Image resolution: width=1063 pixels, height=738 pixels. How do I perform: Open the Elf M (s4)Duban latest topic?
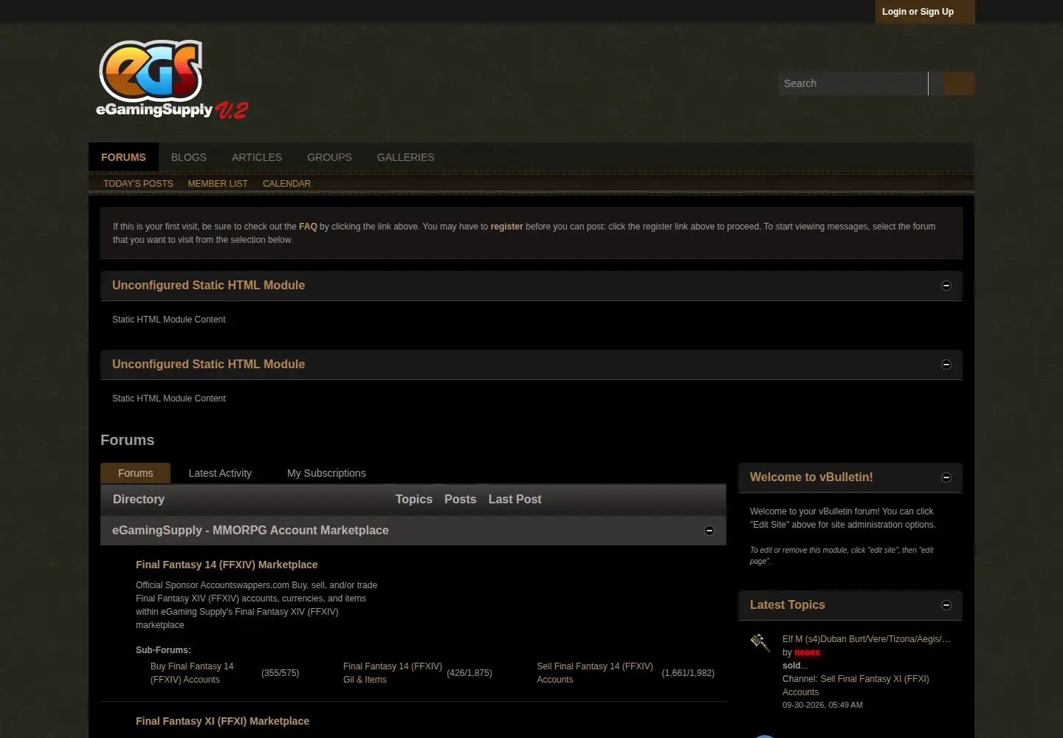(x=867, y=639)
